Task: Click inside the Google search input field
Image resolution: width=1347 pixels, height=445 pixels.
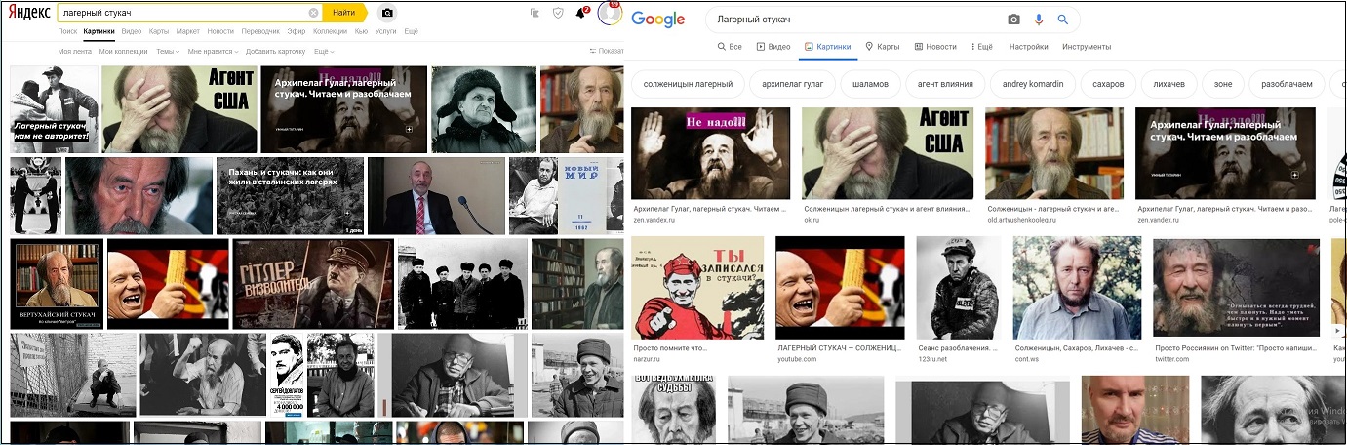Action: [849, 20]
